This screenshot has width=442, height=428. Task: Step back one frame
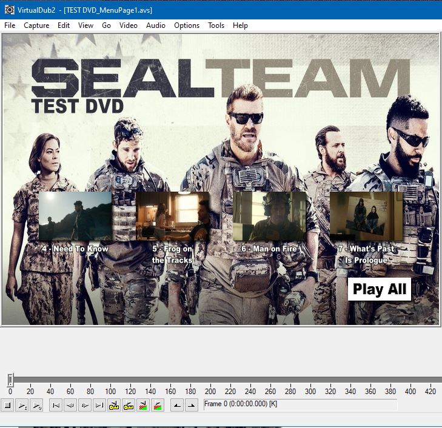70,406
